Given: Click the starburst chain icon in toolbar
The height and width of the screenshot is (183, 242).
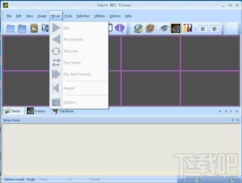Looking at the screenshot, I should pyautogui.click(x=150, y=28).
